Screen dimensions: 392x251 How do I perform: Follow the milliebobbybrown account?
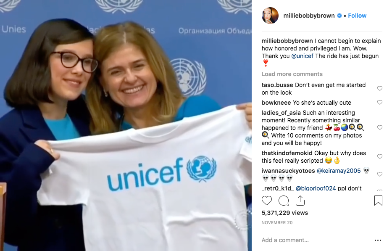357,16
